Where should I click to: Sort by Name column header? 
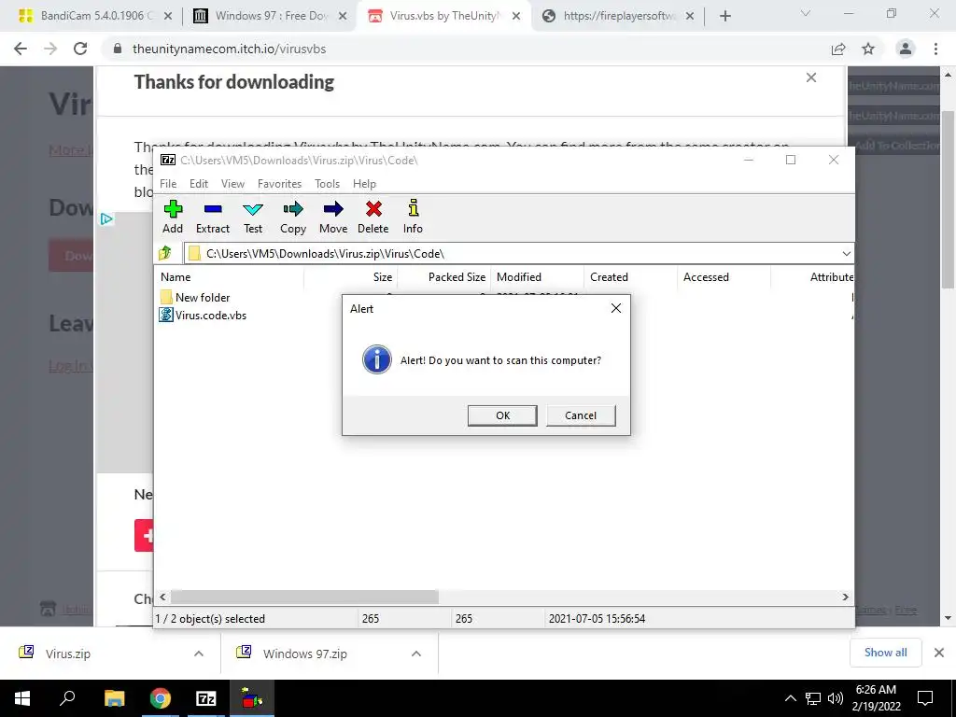point(229,276)
